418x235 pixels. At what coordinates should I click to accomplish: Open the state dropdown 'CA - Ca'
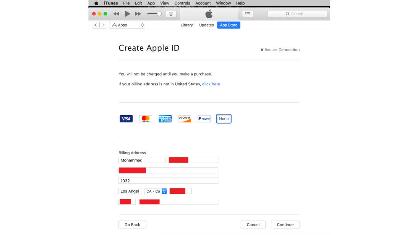tap(155, 191)
